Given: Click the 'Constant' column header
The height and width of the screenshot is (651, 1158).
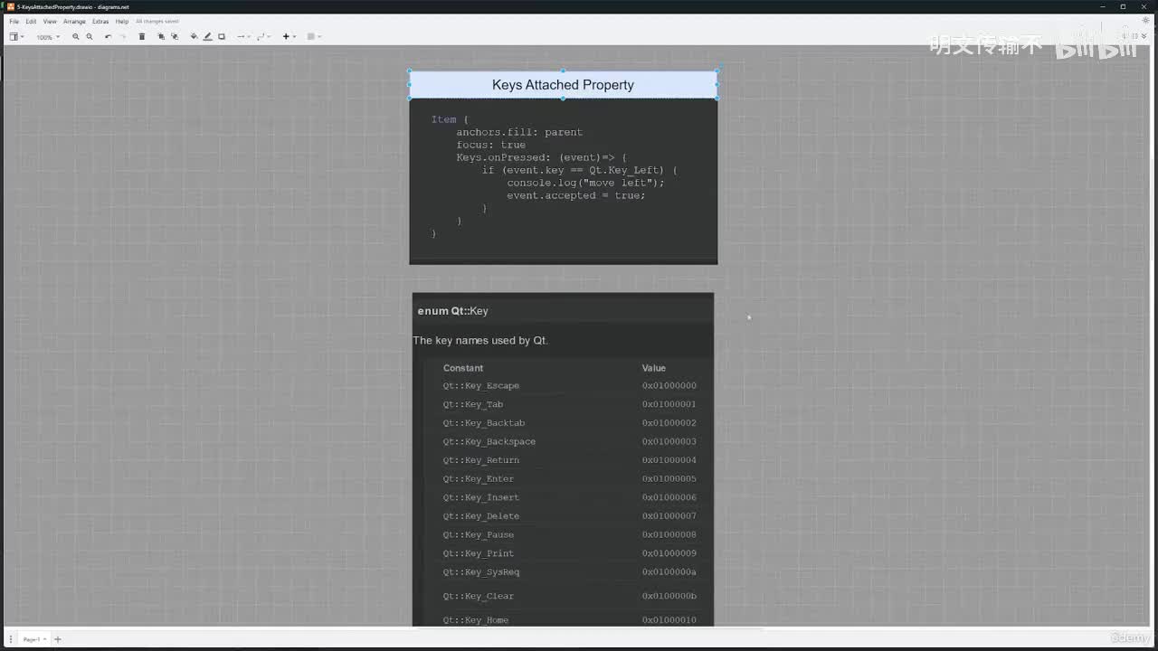Looking at the screenshot, I should coord(463,368).
